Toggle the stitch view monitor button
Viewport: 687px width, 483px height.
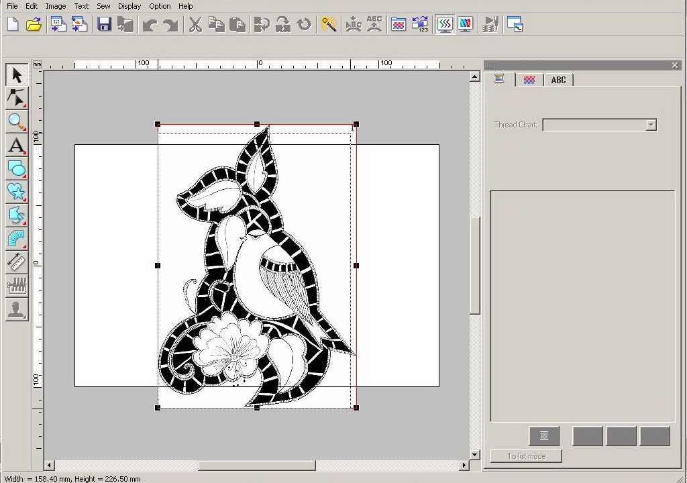point(444,25)
